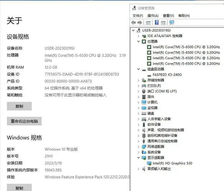Click the 重命名这台电脑 button

coord(24,121)
